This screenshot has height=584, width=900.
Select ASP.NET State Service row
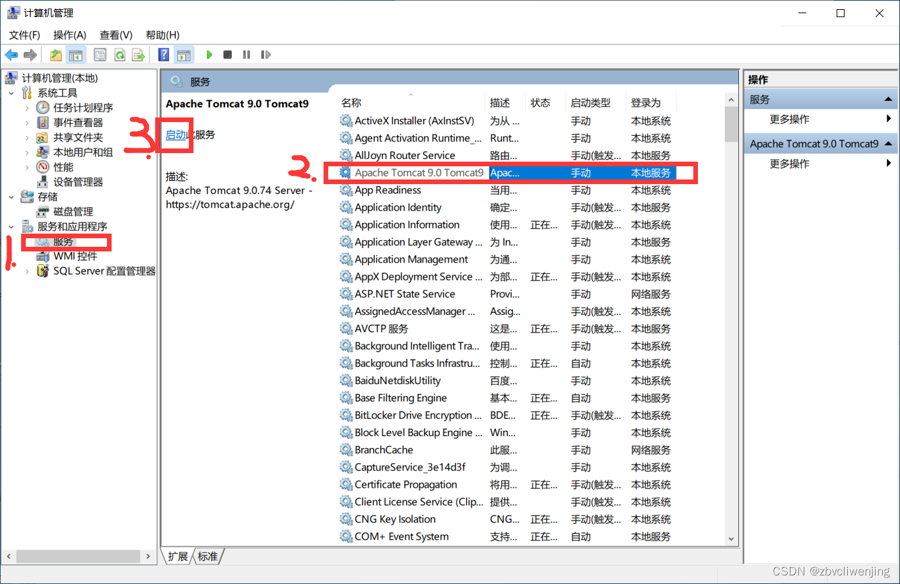coord(506,294)
